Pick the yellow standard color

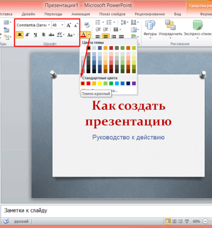pos(100,83)
